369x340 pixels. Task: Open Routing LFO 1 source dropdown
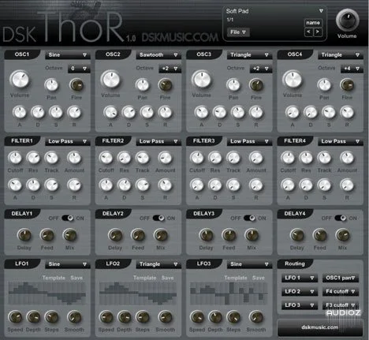click(300, 278)
